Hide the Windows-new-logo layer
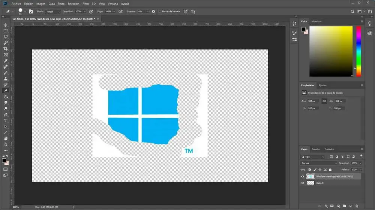This screenshot has width=375, height=210. (303, 177)
